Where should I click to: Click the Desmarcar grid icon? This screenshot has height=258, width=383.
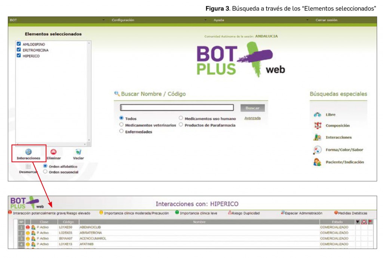click(x=28, y=166)
